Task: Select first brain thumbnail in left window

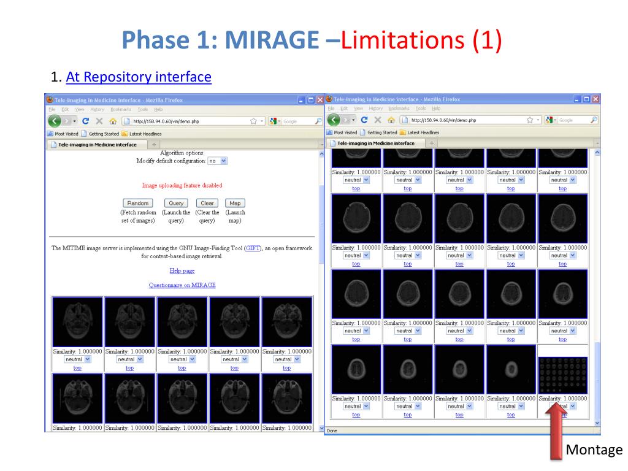Action: click(78, 322)
